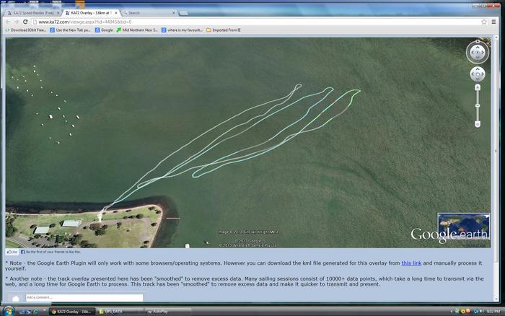
Task: Open the 'Imported From IE' bookmarks folder
Action: click(x=224, y=30)
